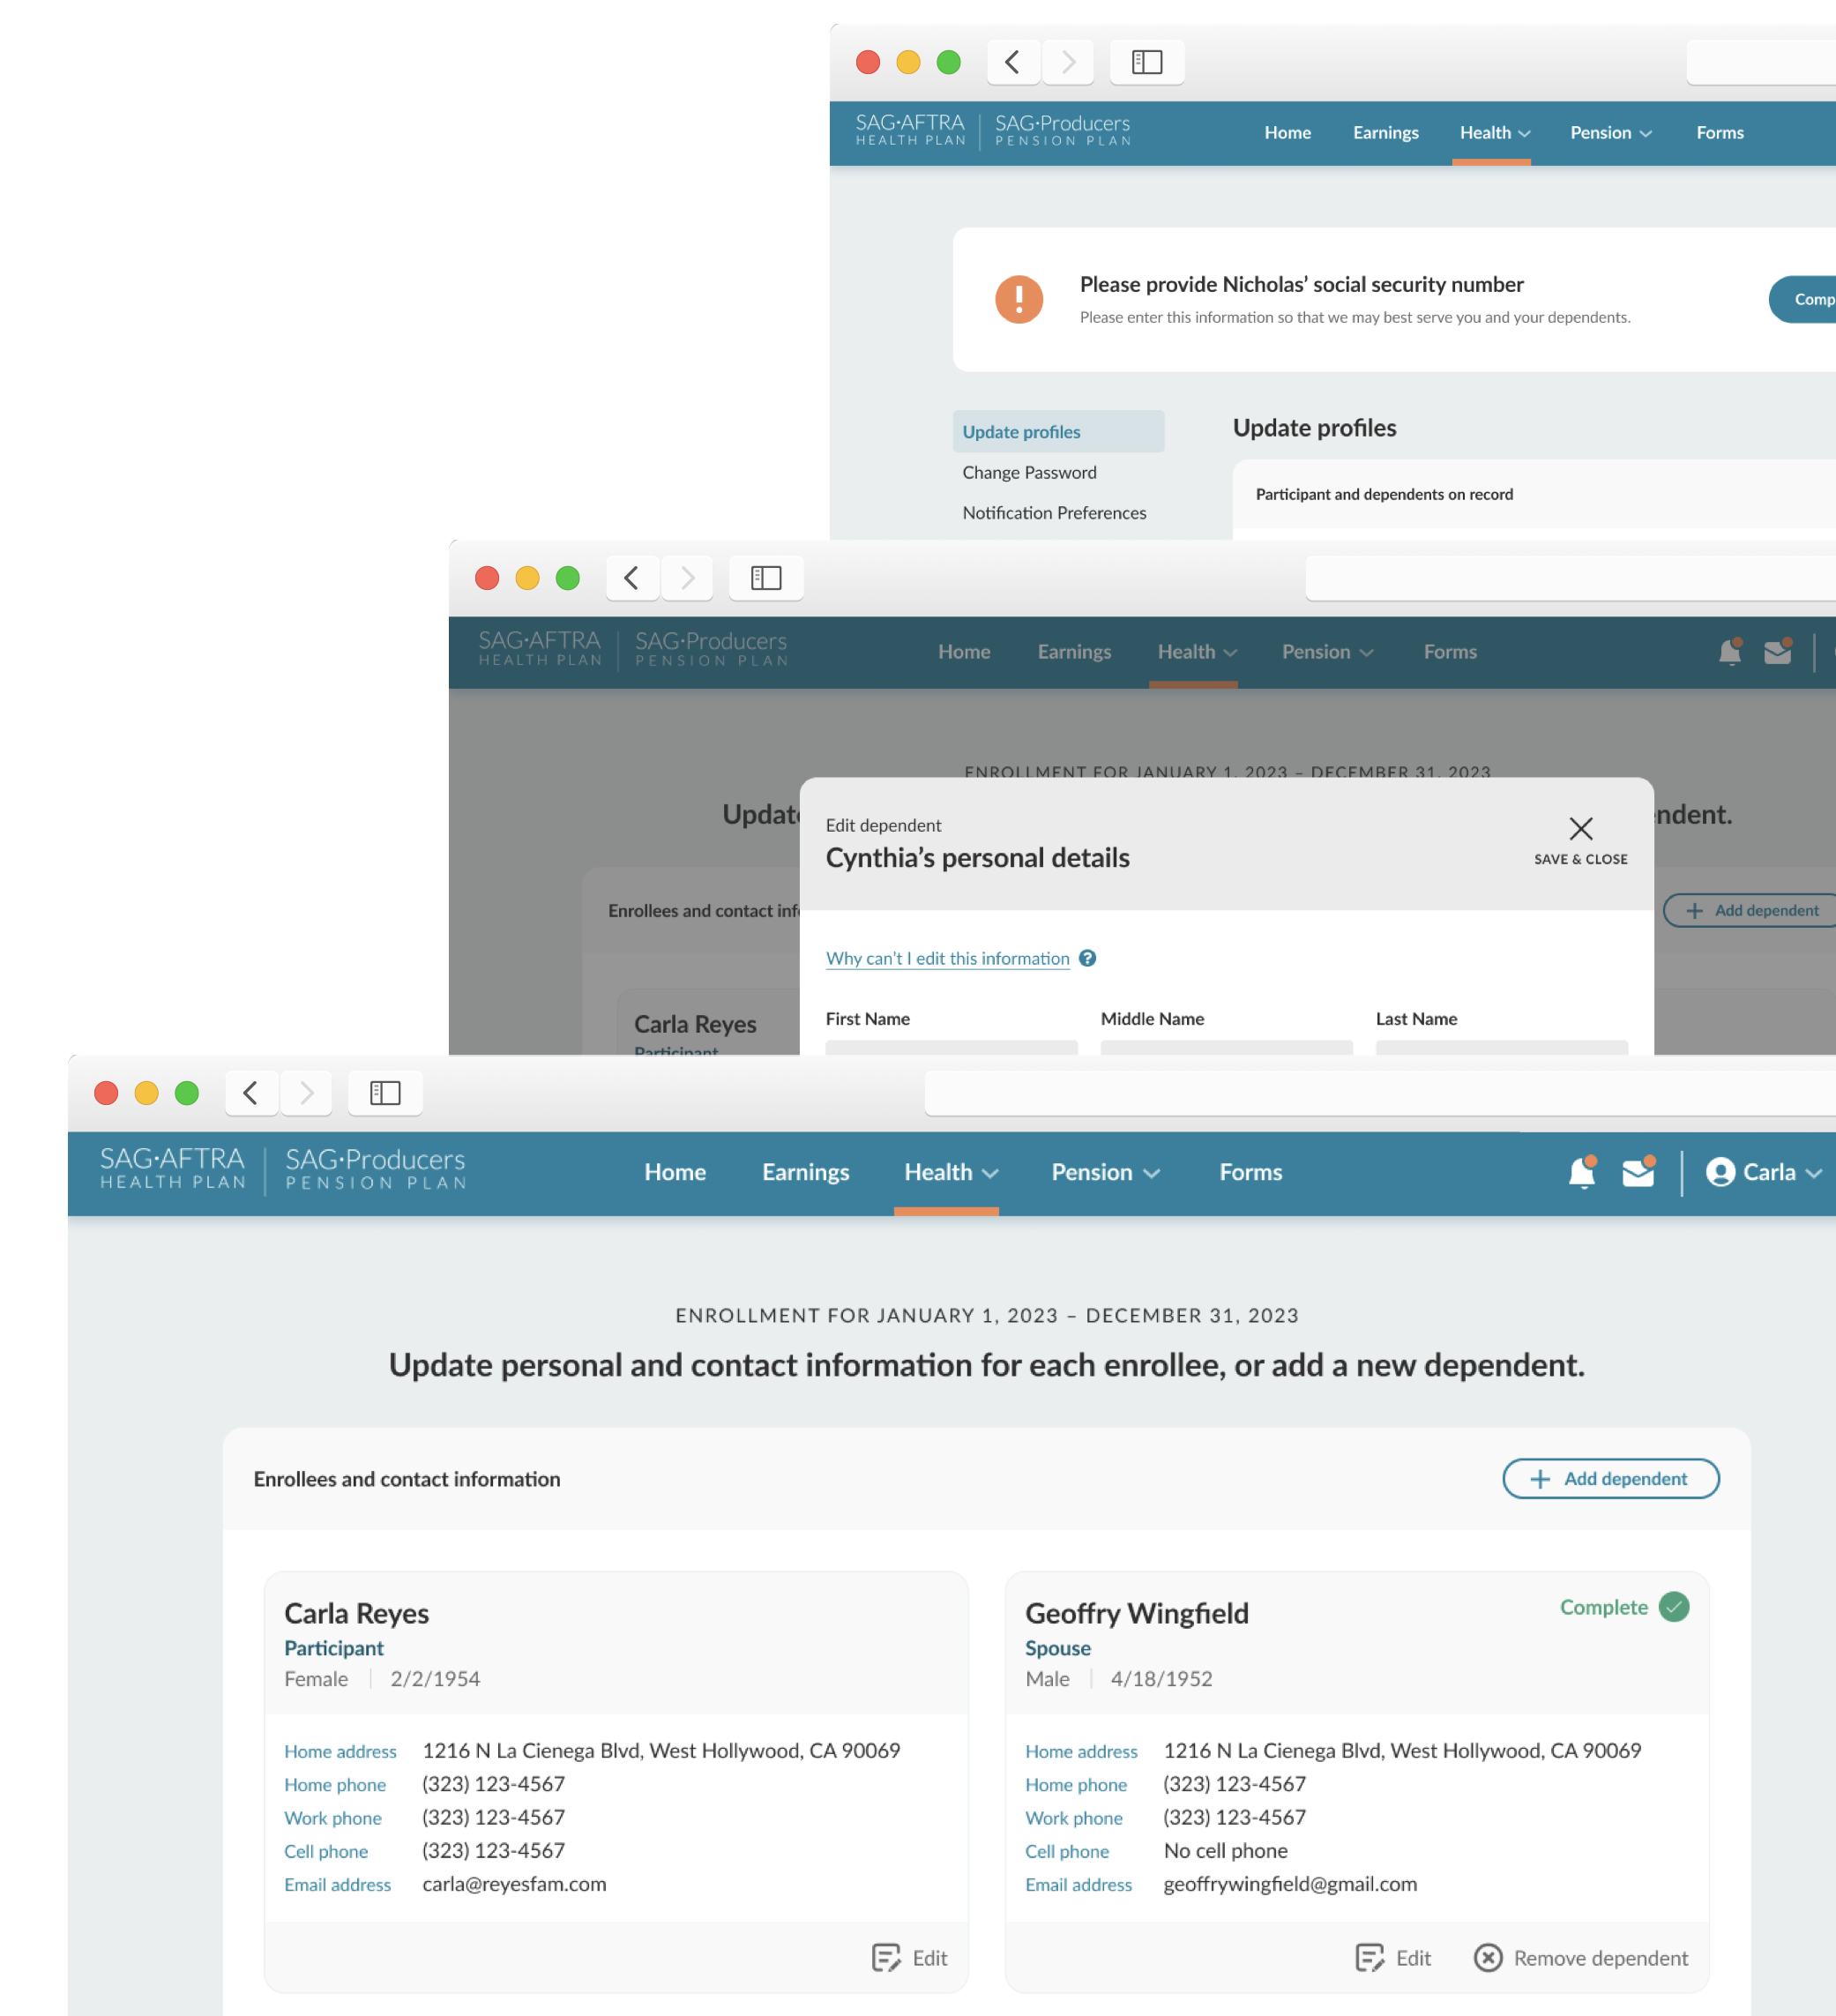Expand the Pension dropdown in front window
This screenshot has height=2016, width=1836.
pyautogui.click(x=1105, y=1172)
